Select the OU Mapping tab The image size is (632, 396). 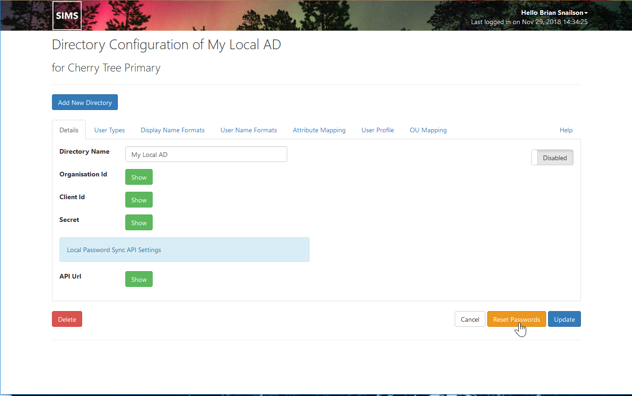pos(428,130)
